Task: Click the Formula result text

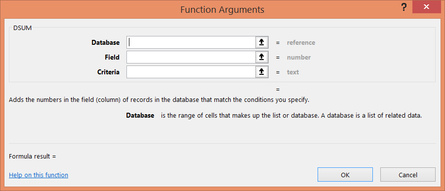Action: click(x=33, y=156)
